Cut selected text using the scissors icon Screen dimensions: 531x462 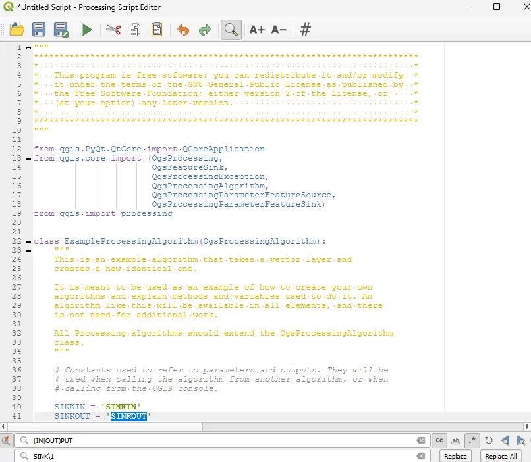pyautogui.click(x=113, y=30)
